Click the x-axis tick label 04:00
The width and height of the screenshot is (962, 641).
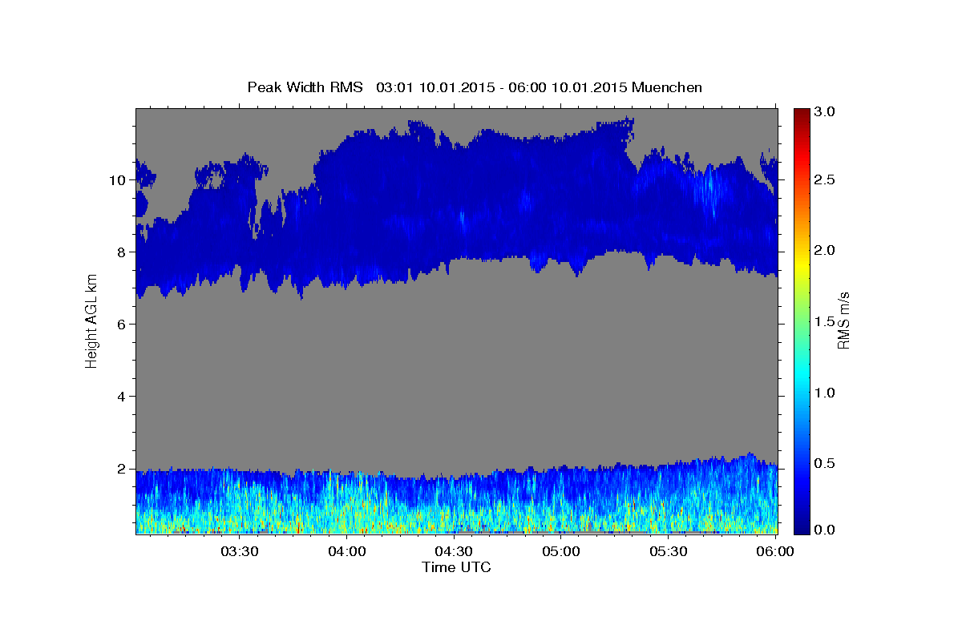347,552
